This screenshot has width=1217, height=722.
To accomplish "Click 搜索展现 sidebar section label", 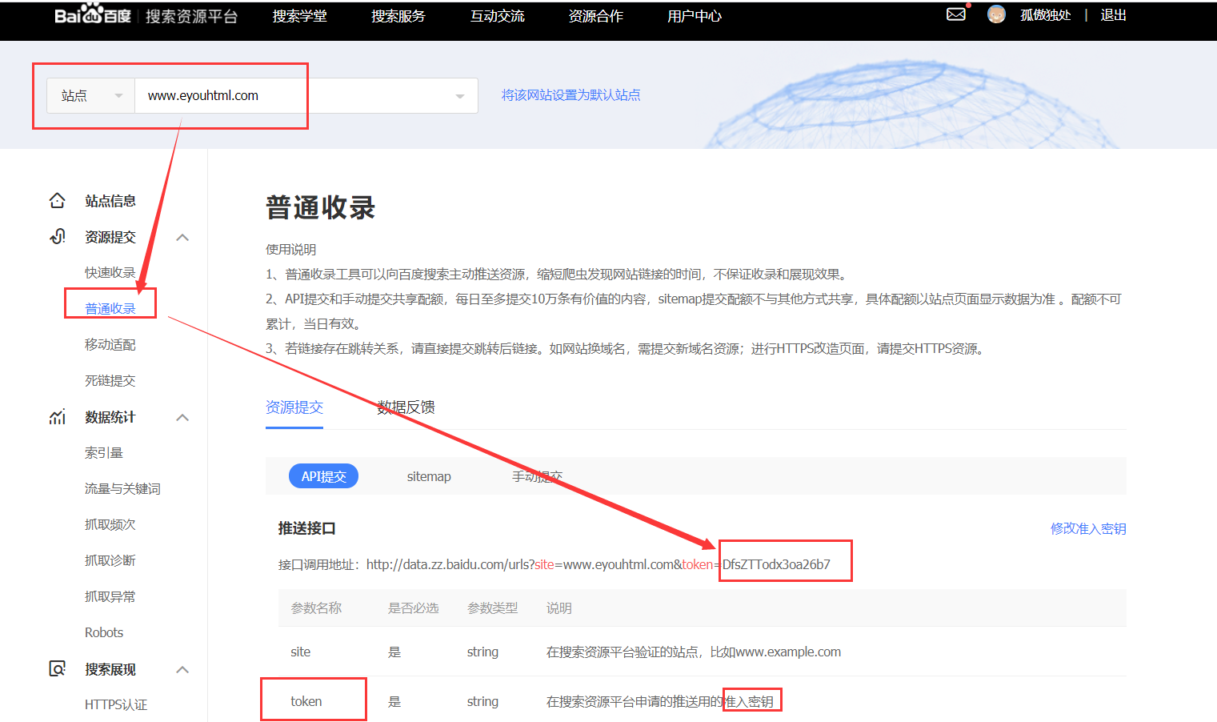I will pyautogui.click(x=110, y=669).
